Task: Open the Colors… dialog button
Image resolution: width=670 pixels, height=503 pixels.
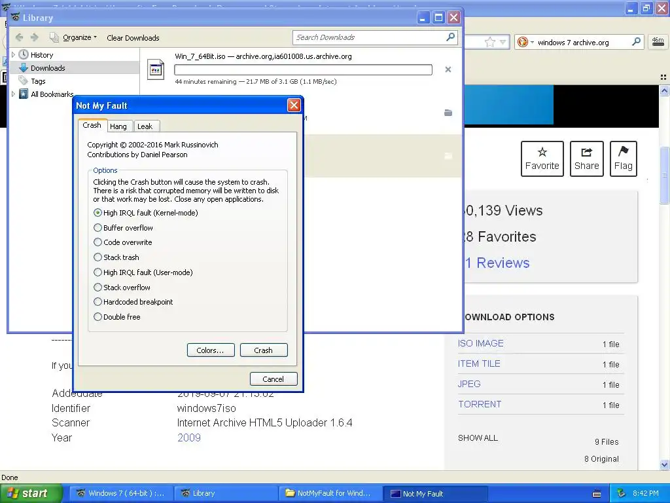Action: click(211, 350)
